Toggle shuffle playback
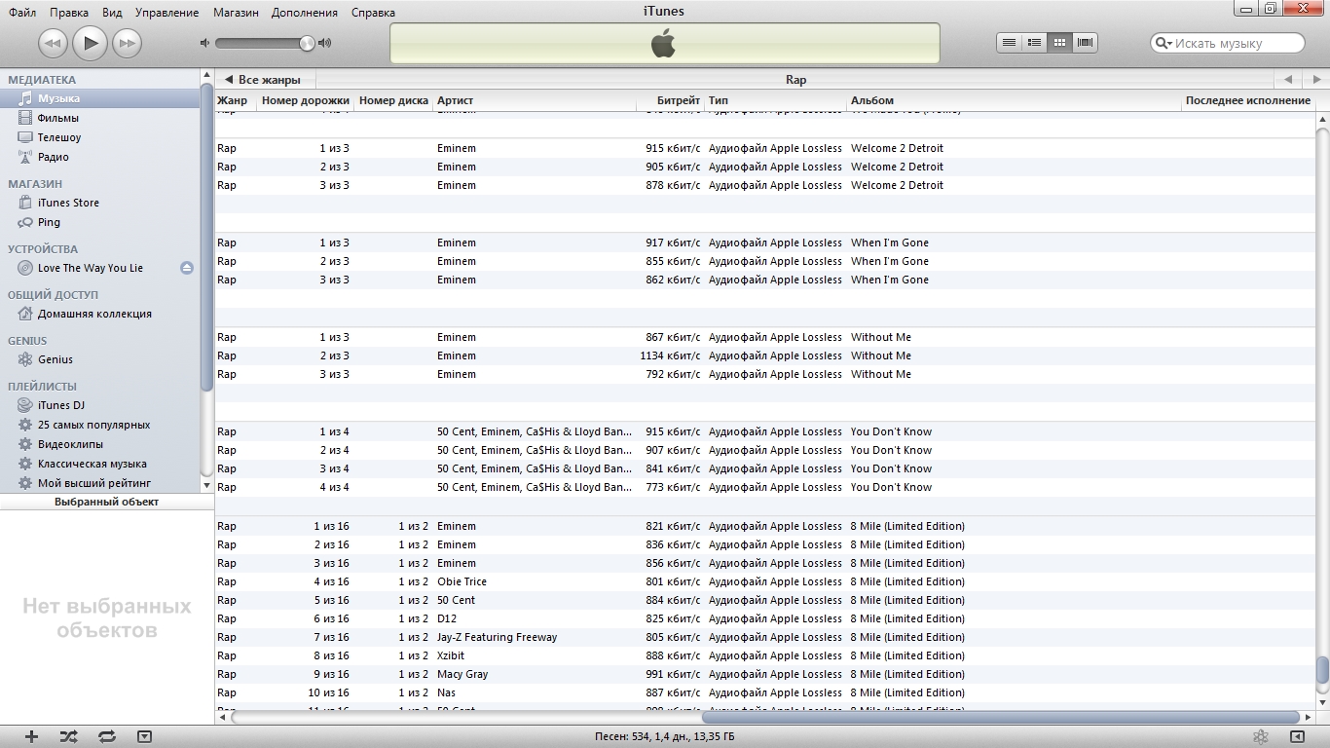This screenshot has height=748, width=1330. pyautogui.click(x=68, y=736)
